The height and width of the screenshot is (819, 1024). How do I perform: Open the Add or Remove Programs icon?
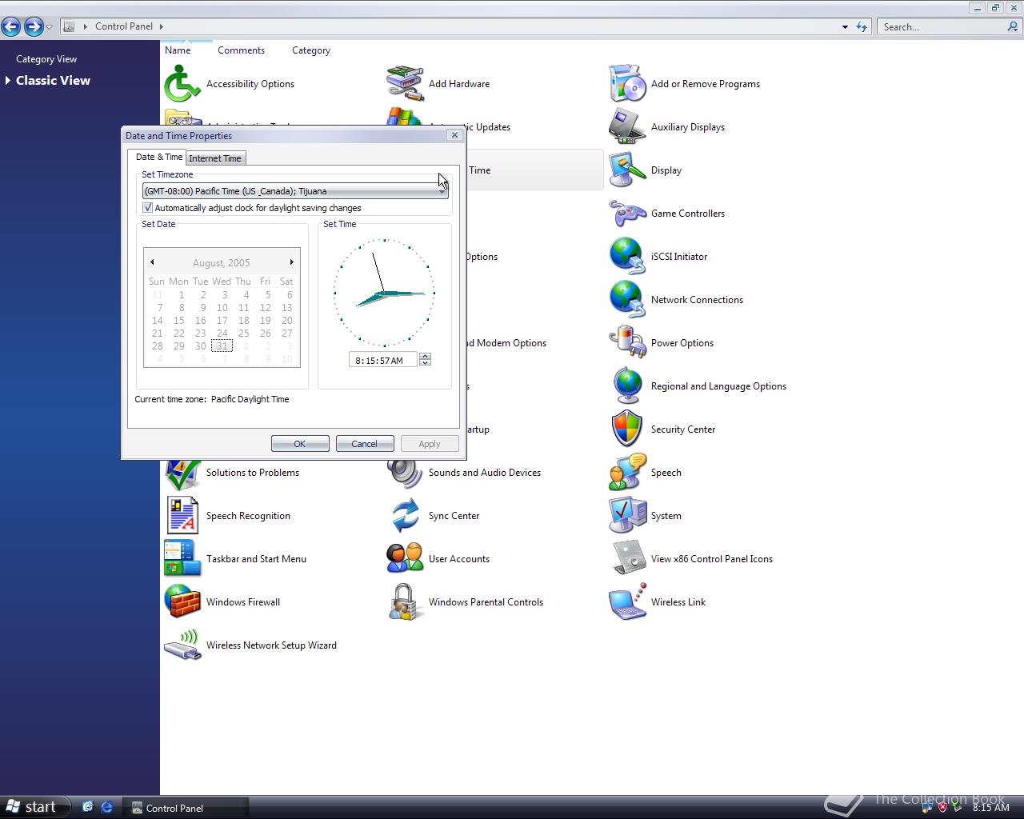(x=627, y=84)
